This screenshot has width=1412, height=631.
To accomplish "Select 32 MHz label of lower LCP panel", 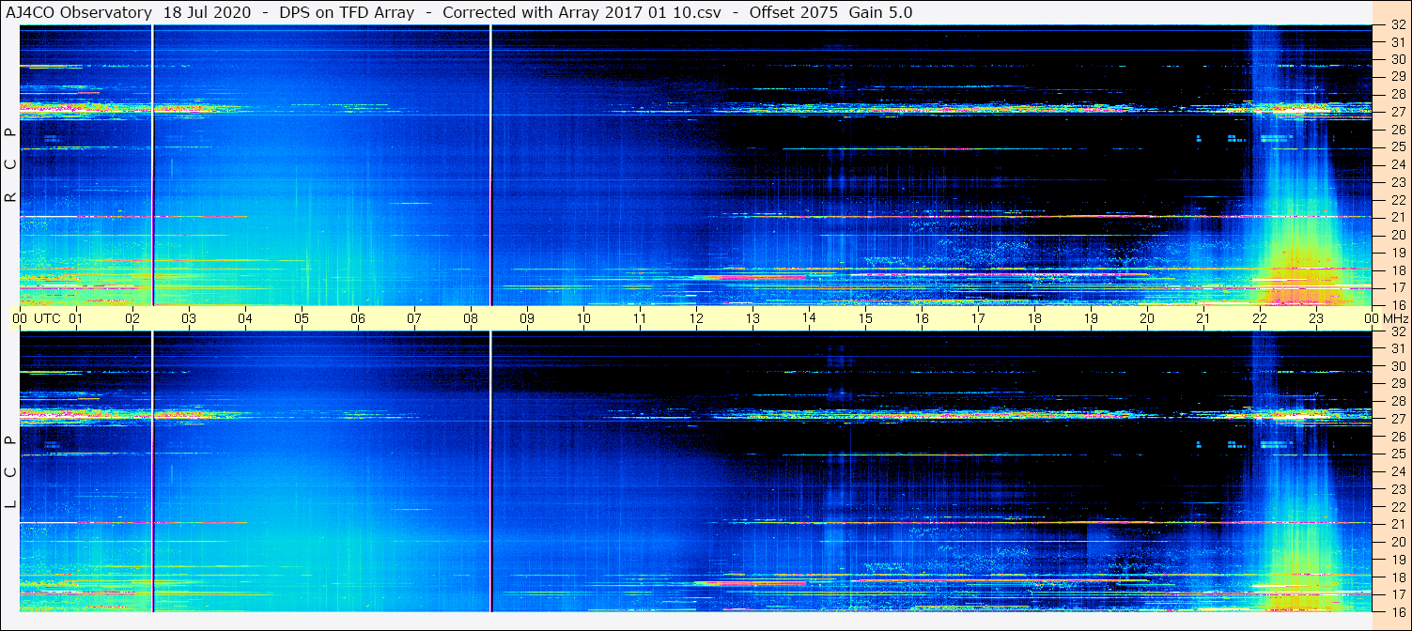I will (1397, 331).
